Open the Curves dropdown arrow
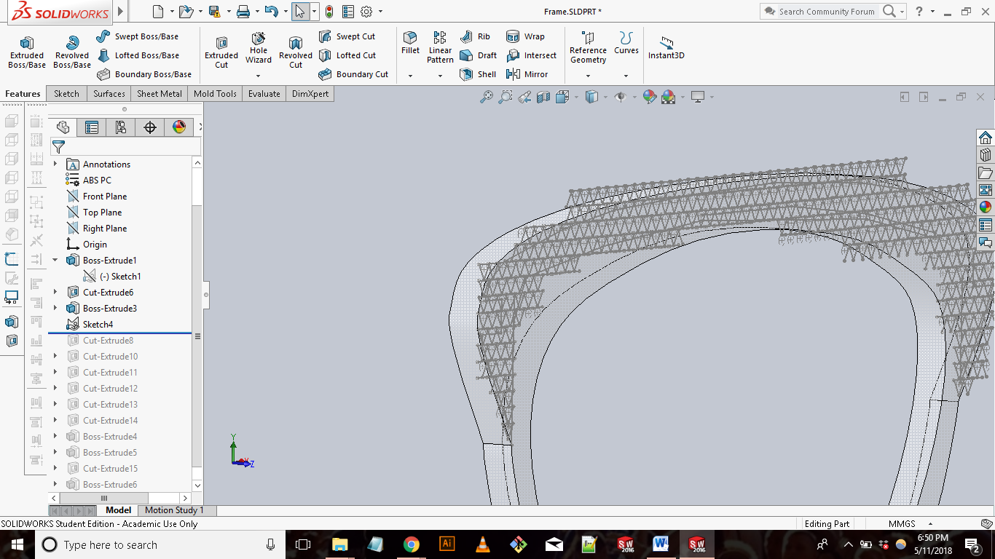Screen dimensions: 995x559 [x=626, y=76]
